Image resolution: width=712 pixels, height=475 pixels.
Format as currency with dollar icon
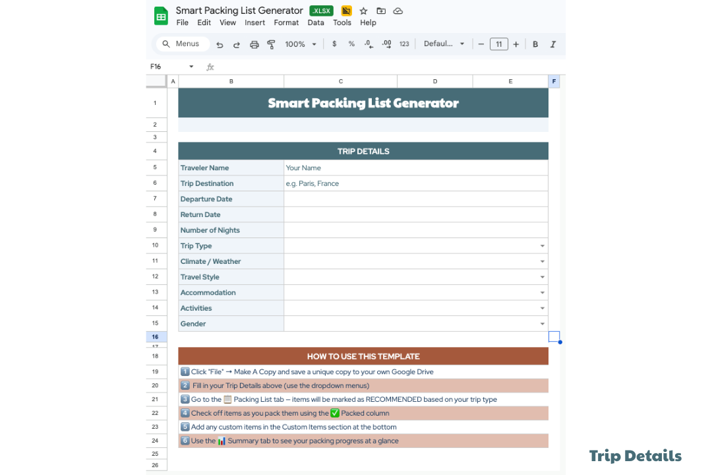[x=334, y=44]
